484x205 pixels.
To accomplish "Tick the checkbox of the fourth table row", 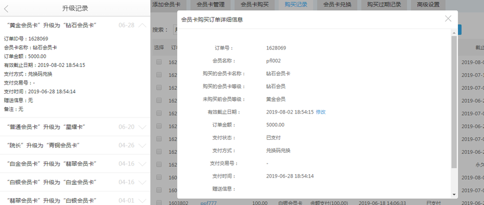I will tap(159, 100).
